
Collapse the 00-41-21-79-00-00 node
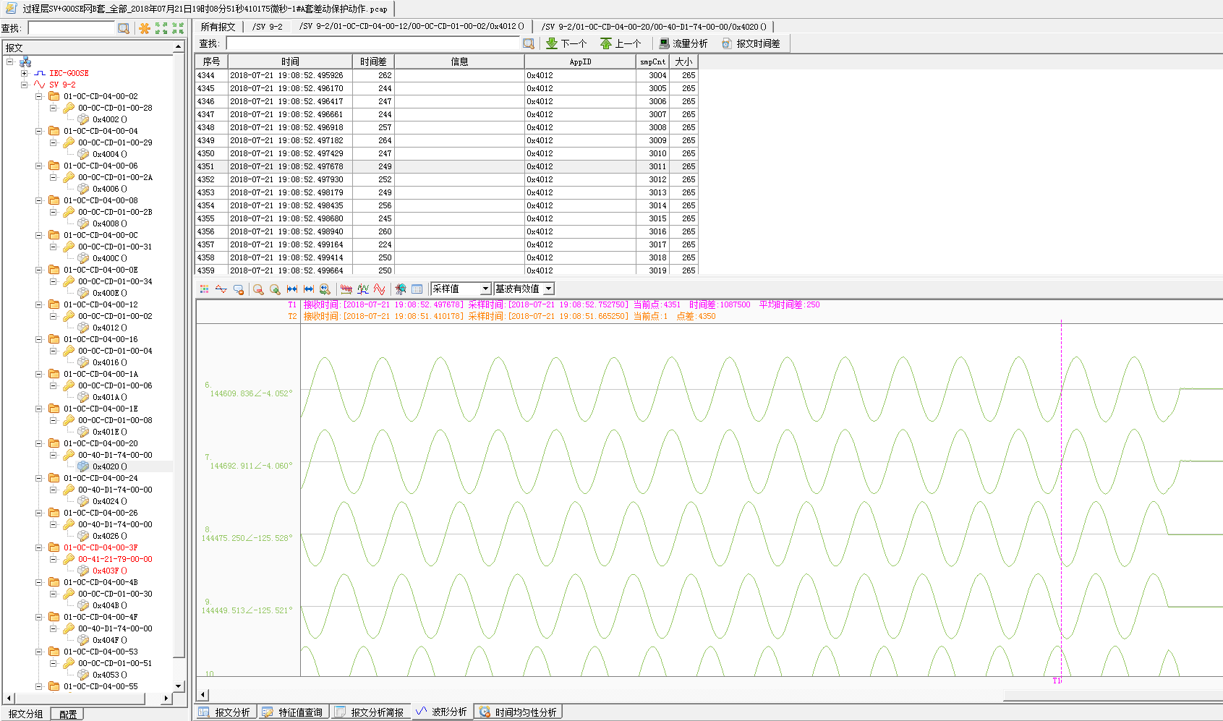point(54,559)
